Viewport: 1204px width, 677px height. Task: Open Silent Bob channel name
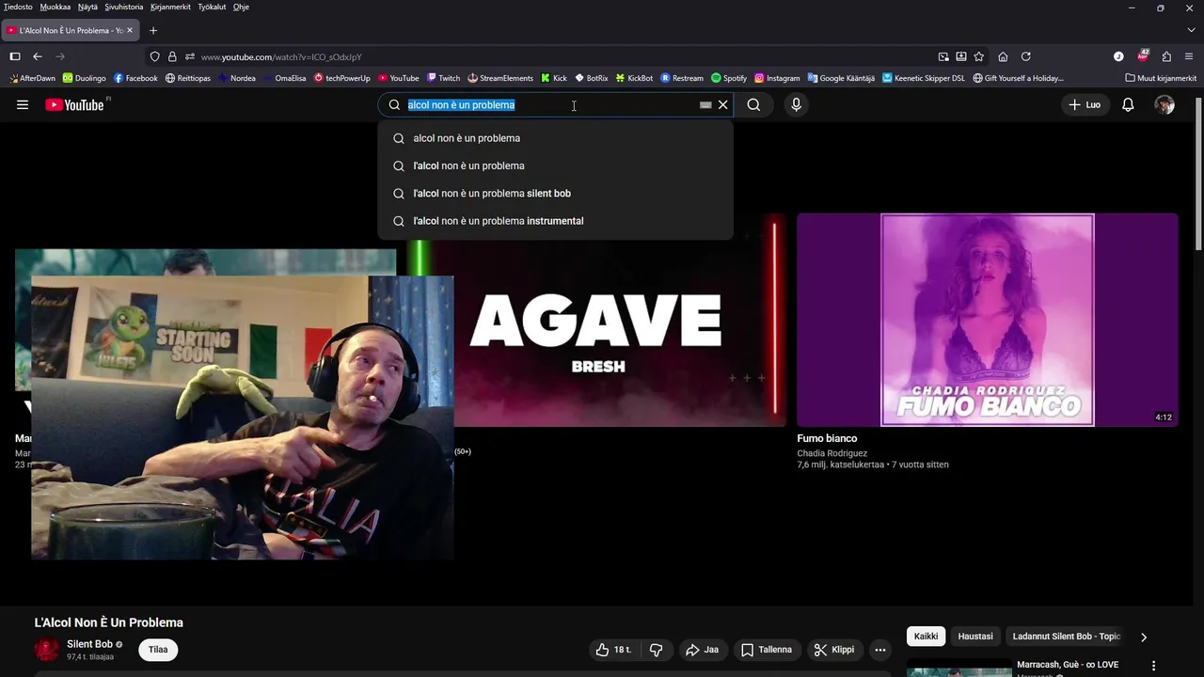tap(89, 644)
